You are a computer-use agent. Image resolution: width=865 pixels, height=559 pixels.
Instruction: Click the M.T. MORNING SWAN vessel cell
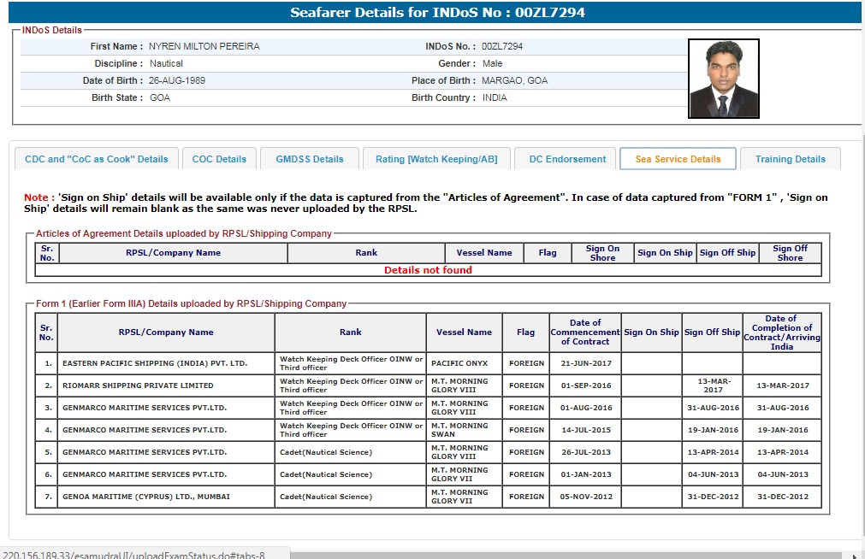click(459, 430)
